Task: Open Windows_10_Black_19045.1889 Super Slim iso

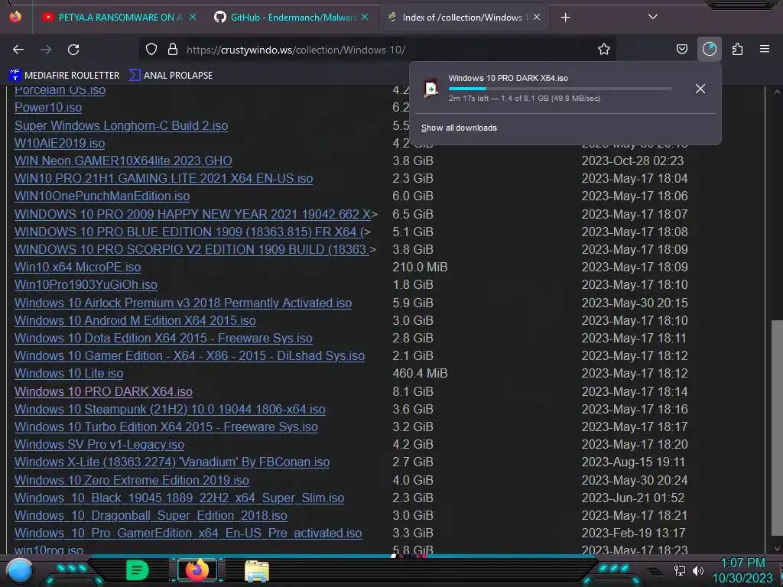Action: point(179,498)
